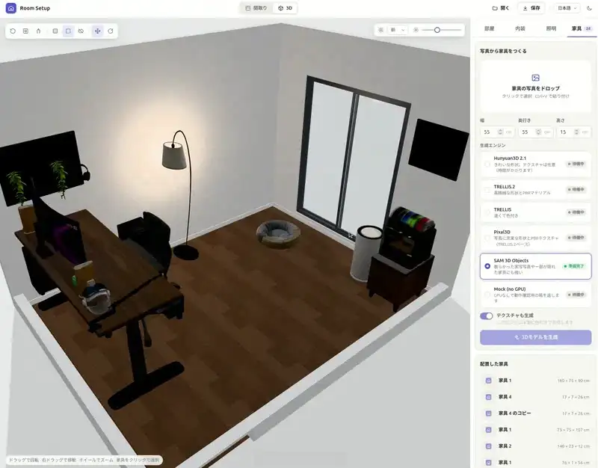Image resolution: width=598 pixels, height=468 pixels.
Task: Open the 内装 tab in side panel
Action: click(520, 28)
